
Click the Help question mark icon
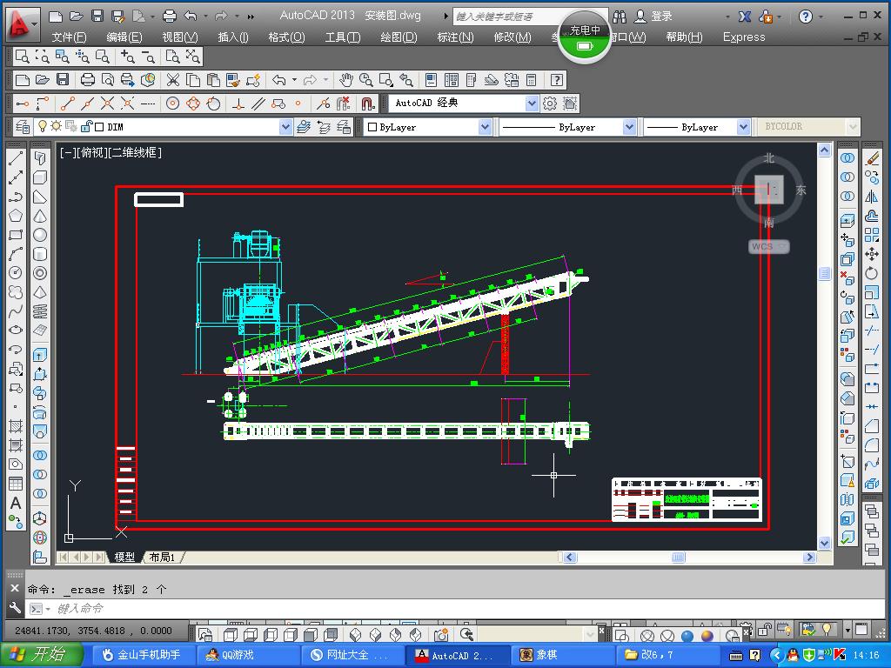557,80
